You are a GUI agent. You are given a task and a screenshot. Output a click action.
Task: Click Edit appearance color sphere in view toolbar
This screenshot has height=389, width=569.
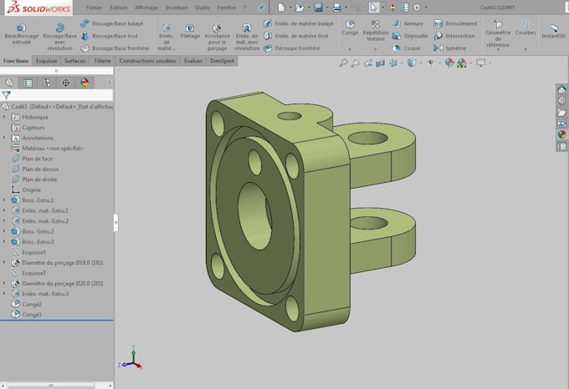[449, 63]
